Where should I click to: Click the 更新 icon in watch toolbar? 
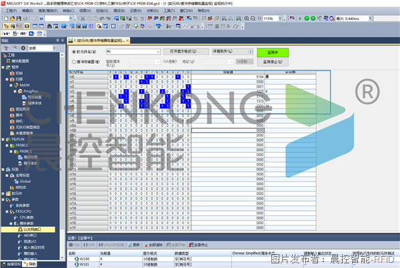coord(135,245)
